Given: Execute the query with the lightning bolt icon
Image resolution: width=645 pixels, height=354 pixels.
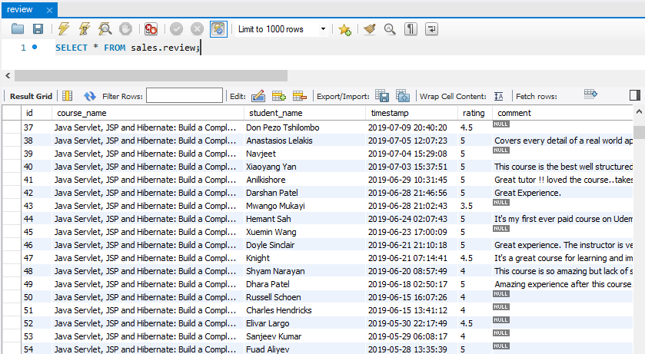Looking at the screenshot, I should pyautogui.click(x=64, y=29).
